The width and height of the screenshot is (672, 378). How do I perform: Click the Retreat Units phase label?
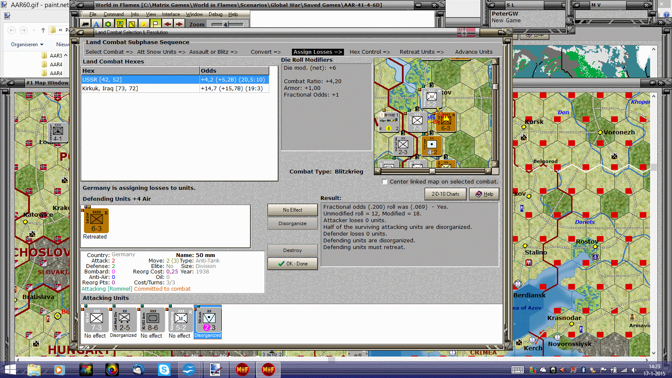421,52
